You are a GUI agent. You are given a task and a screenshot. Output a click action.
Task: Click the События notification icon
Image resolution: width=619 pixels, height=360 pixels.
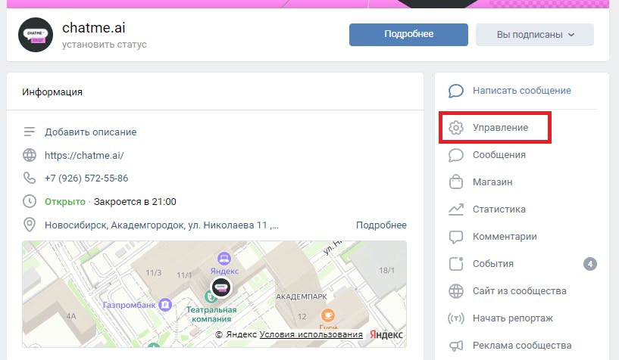(455, 263)
